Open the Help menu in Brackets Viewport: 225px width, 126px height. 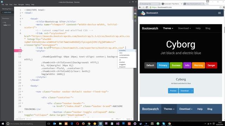pyautogui.click(x=33, y=5)
